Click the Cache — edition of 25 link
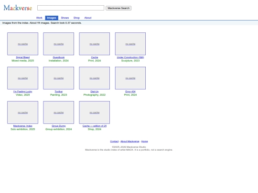Viewport: 258px width, 193px height. 95,126
